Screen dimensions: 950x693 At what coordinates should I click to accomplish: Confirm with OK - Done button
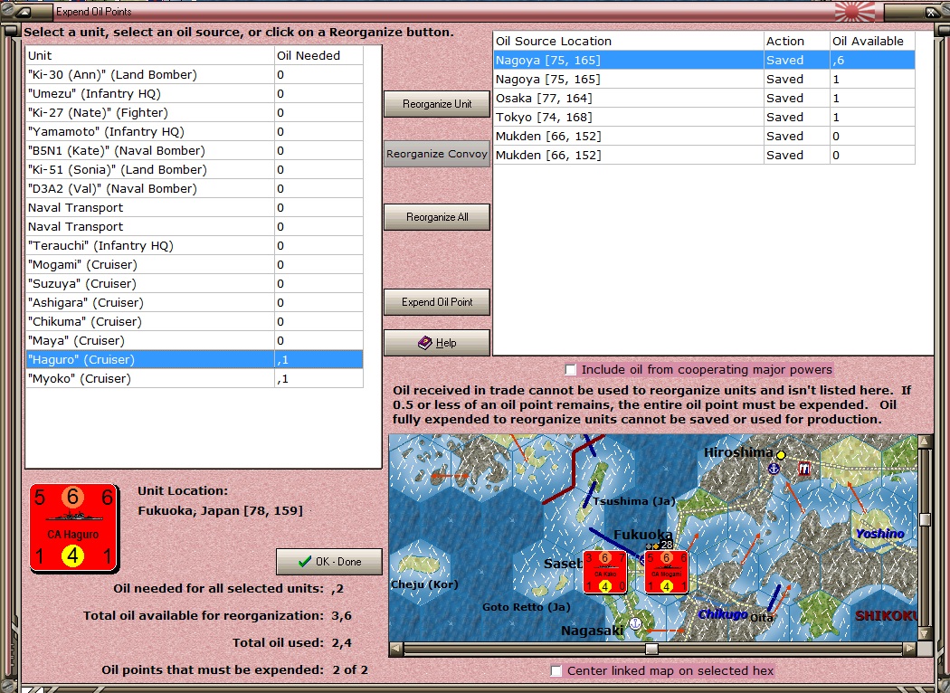pos(329,562)
